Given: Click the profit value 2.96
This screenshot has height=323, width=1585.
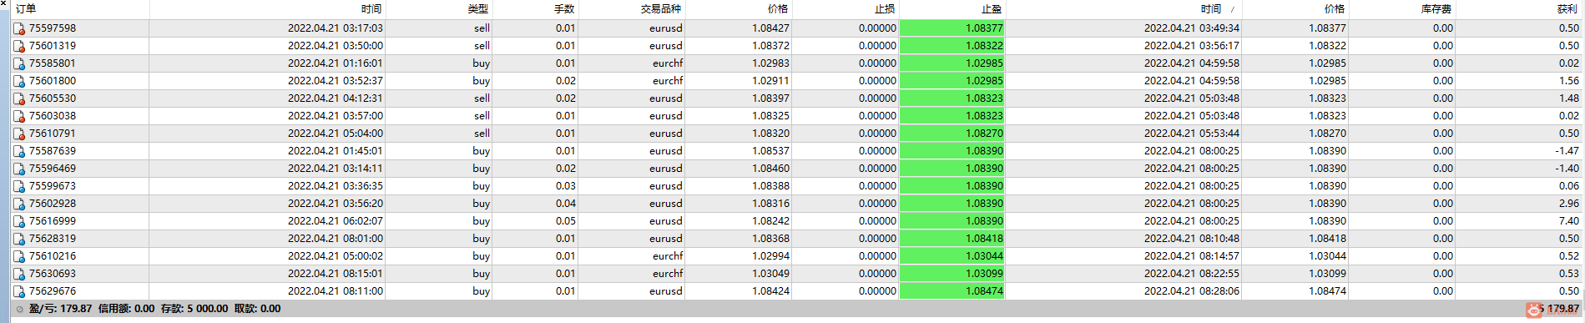Looking at the screenshot, I should (1568, 204).
